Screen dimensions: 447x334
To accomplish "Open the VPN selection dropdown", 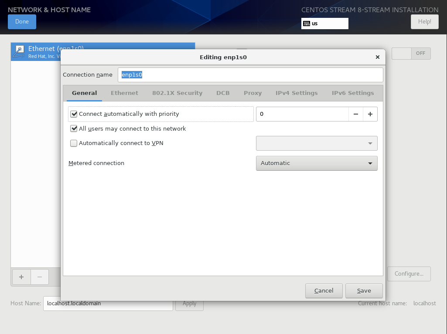I will 317,143.
